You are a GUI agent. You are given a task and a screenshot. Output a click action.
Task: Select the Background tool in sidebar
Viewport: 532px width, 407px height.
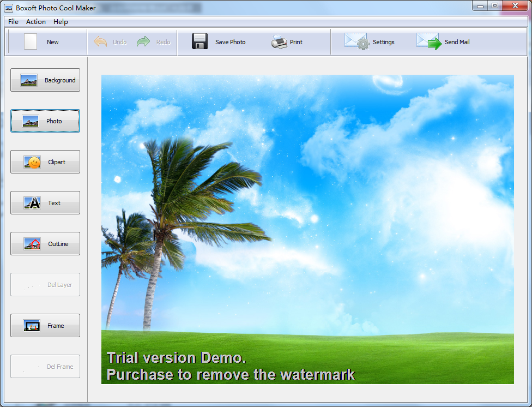point(45,80)
